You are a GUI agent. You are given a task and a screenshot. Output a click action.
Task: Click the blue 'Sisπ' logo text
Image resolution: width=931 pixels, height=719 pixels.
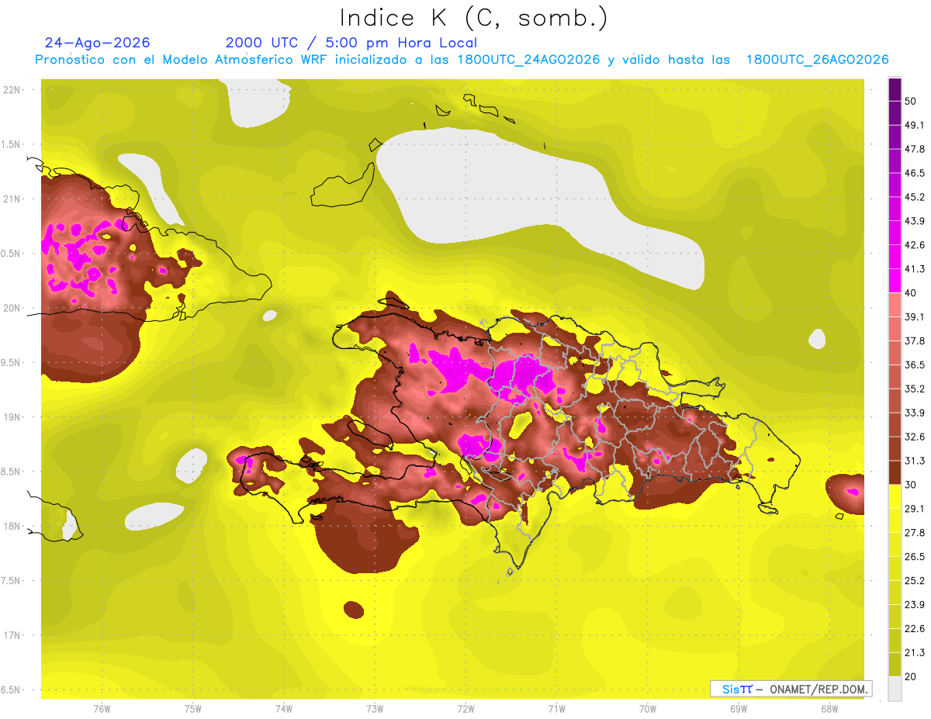point(737,689)
